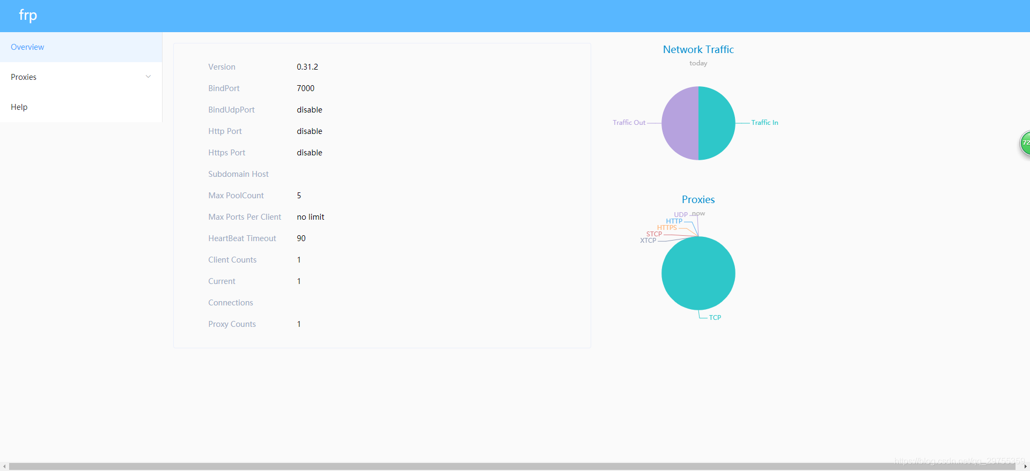The height and width of the screenshot is (471, 1030).
Task: Open the Proxies sidebar menu
Action: (81, 77)
